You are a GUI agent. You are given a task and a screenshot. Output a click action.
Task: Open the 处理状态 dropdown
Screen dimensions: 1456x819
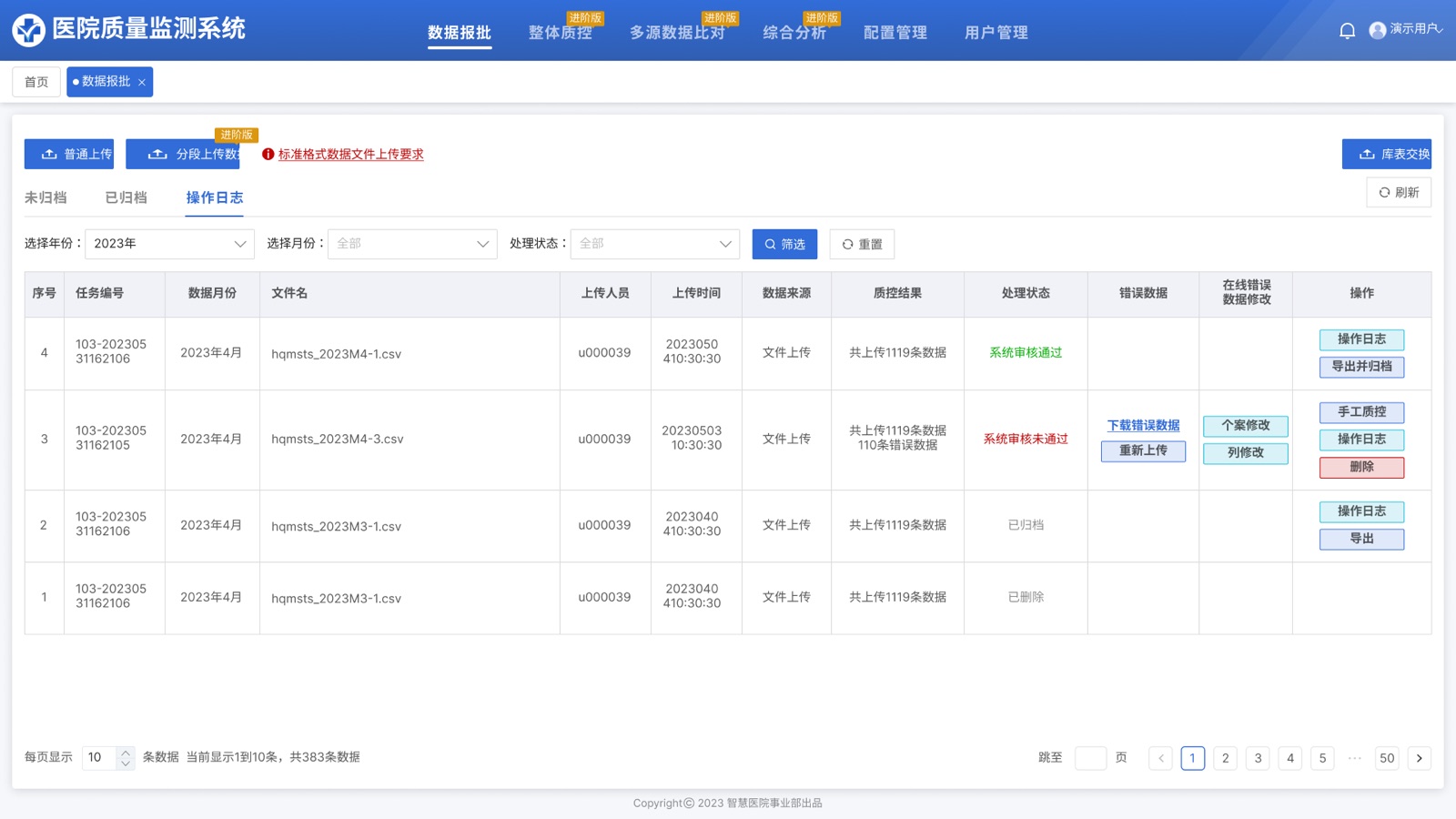coord(655,244)
